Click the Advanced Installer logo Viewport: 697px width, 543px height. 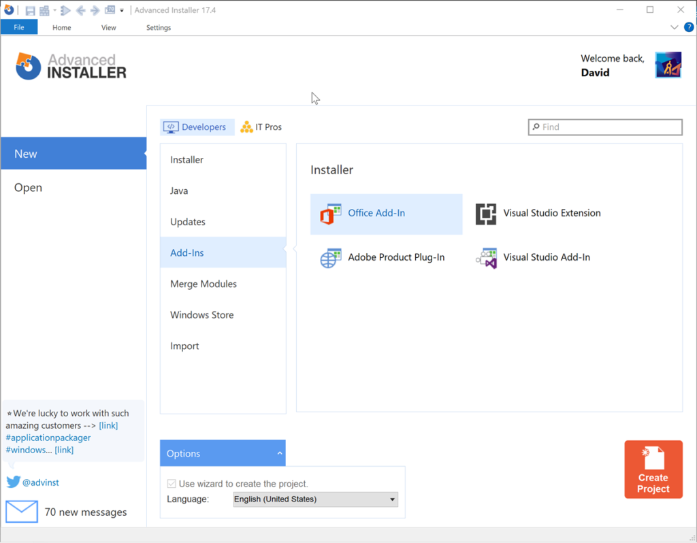[x=71, y=66]
